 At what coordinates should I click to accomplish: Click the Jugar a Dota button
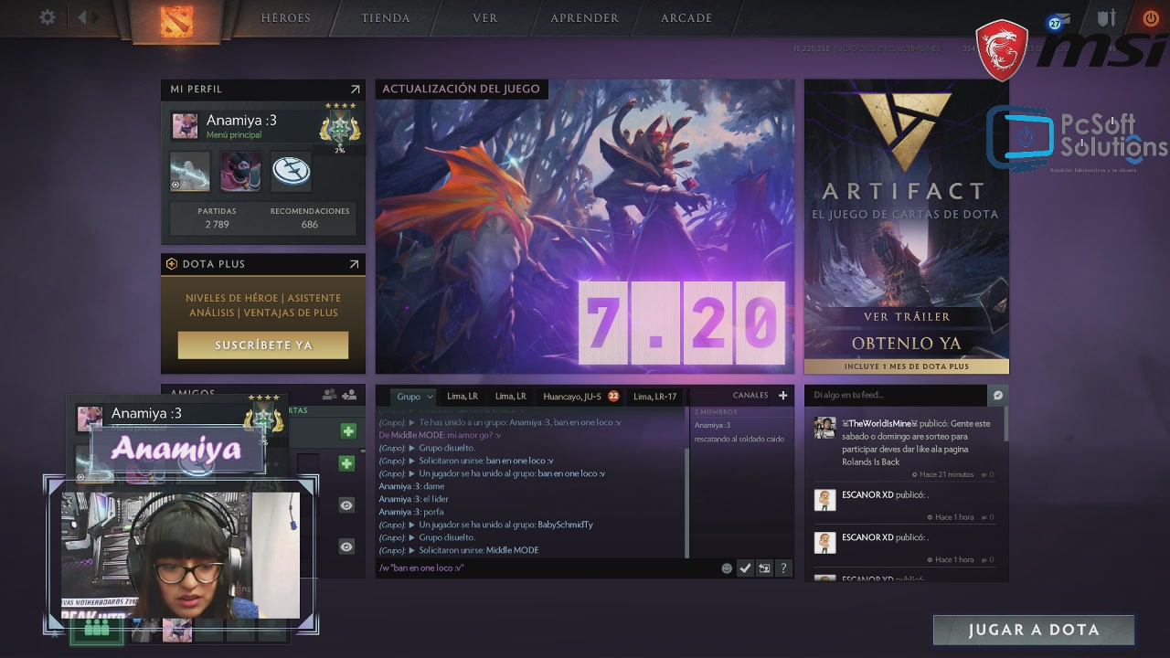click(1034, 630)
